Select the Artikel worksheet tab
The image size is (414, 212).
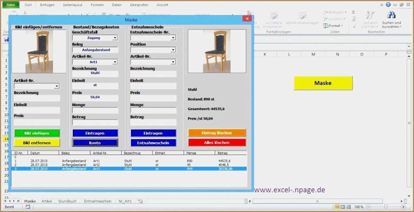coord(47,201)
